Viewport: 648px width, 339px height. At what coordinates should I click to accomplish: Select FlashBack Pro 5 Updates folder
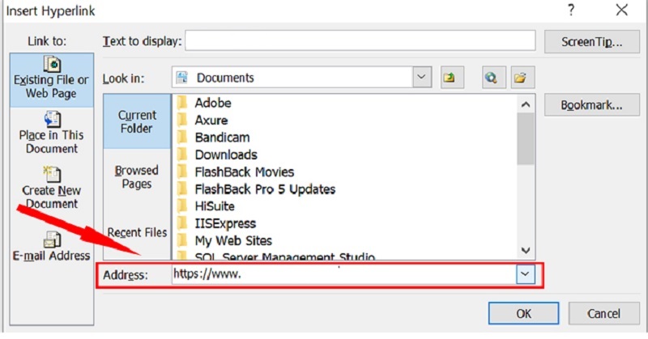coord(256,189)
